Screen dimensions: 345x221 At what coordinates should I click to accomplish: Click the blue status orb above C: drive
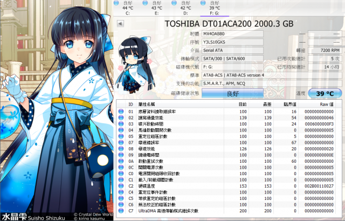pyautogui.click(x=116, y=3)
